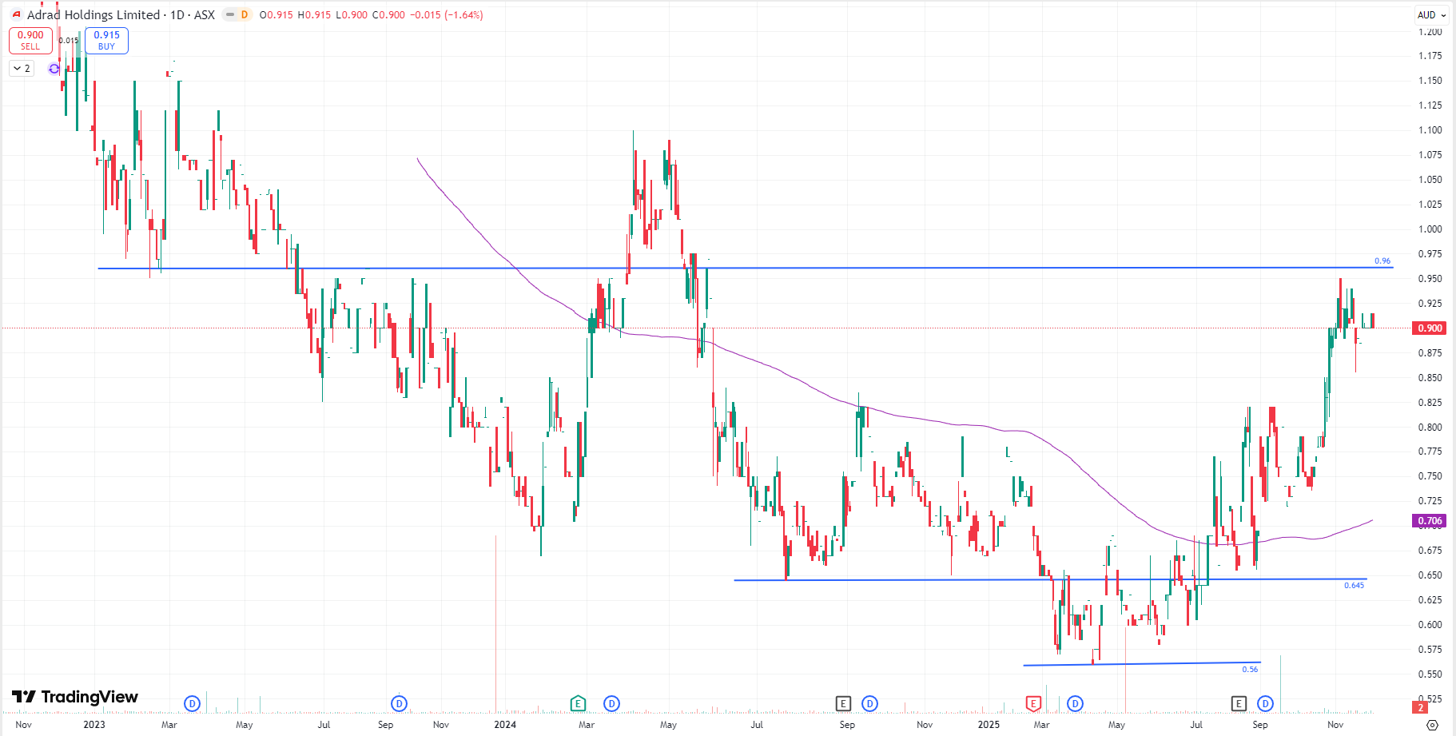This screenshot has width=1456, height=736.
Task: Click the purple chart refresh icon
Action: [54, 69]
